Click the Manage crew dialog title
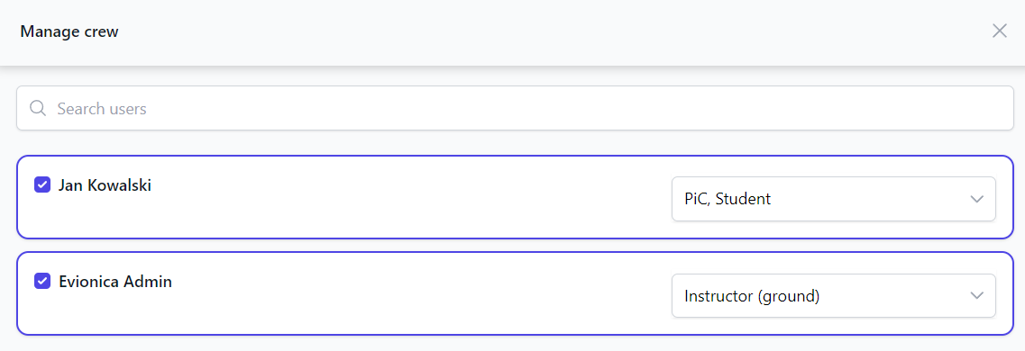The height and width of the screenshot is (351, 1025). point(69,31)
